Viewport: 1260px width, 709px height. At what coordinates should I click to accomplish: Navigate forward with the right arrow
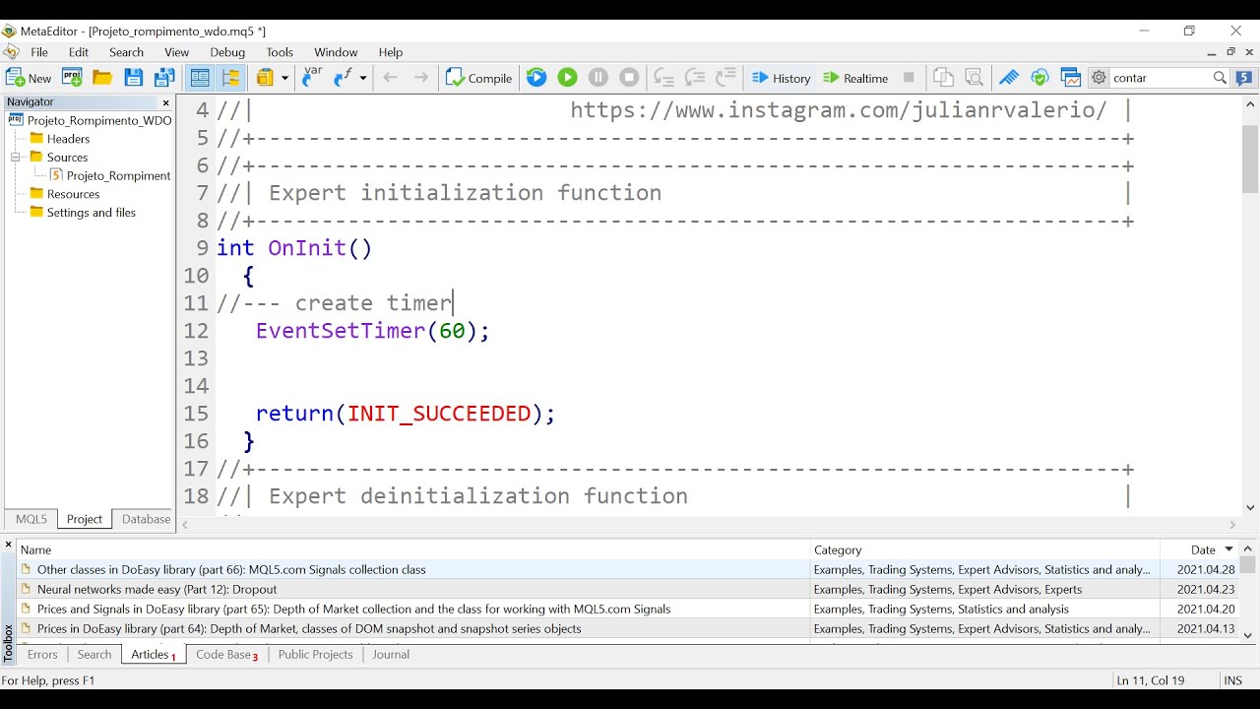421,78
